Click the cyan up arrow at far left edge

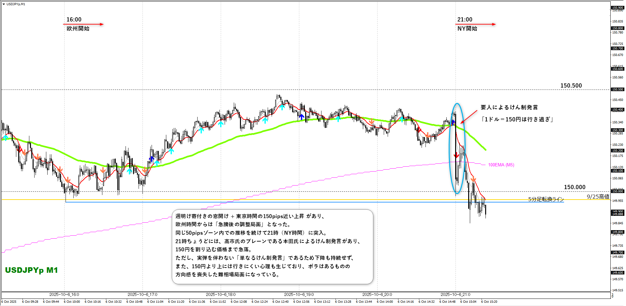5,138
